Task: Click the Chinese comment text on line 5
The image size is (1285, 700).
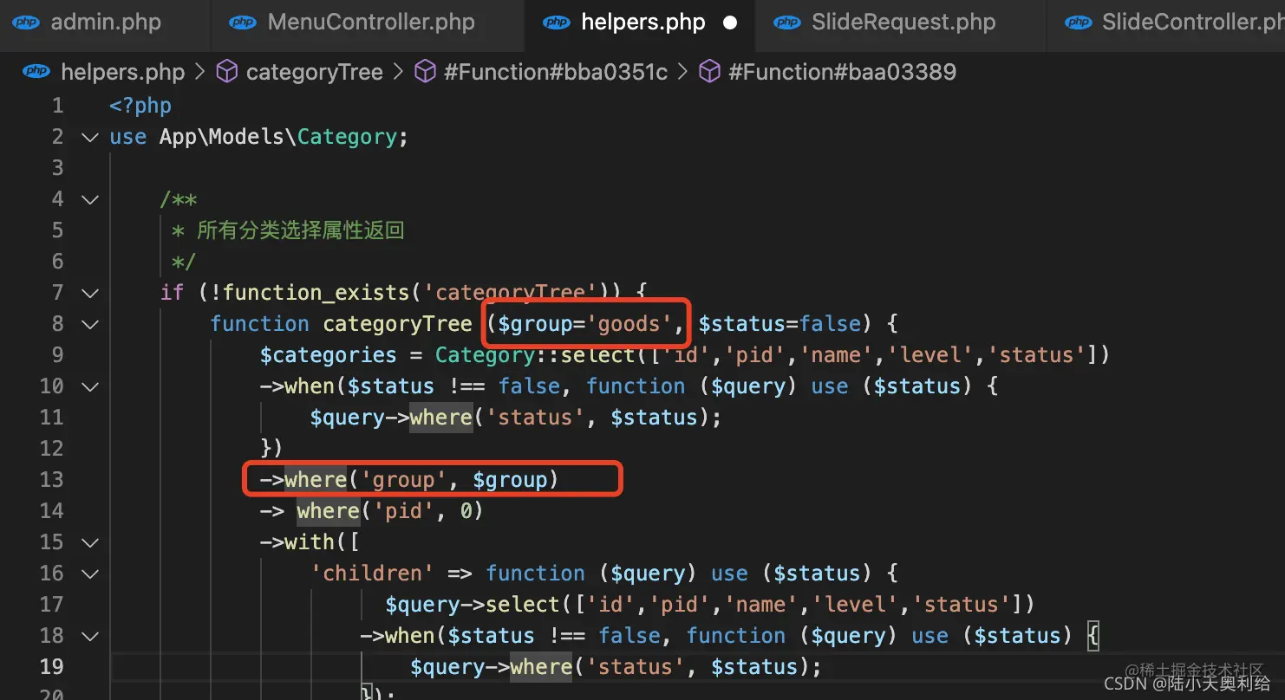Action: (x=301, y=230)
